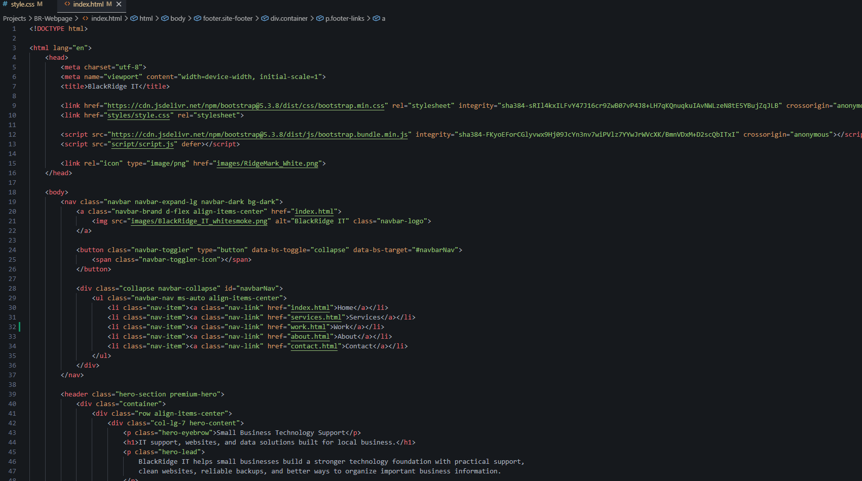Place cursor on '<!DOCTYPE html>' text
Screen dimensions: 862x481
(59, 29)
